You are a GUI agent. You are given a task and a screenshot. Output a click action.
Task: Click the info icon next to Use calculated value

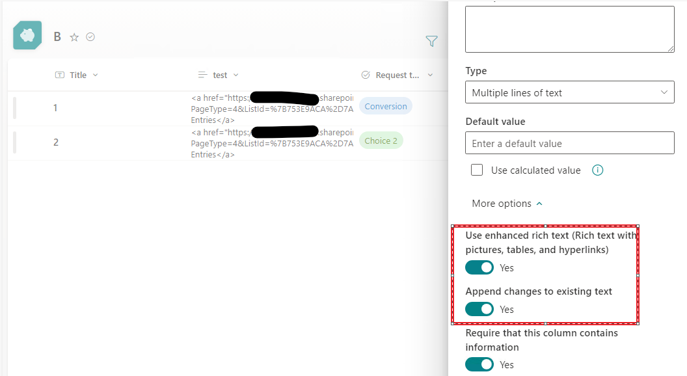(x=597, y=170)
